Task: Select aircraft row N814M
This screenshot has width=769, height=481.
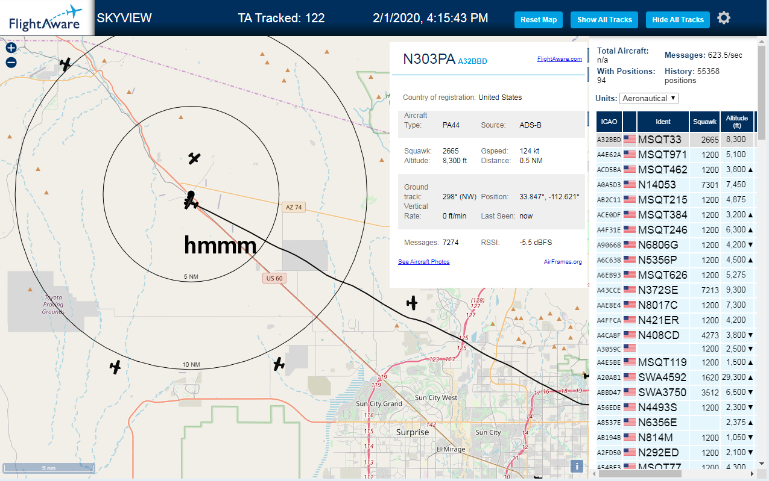Action: coord(676,438)
